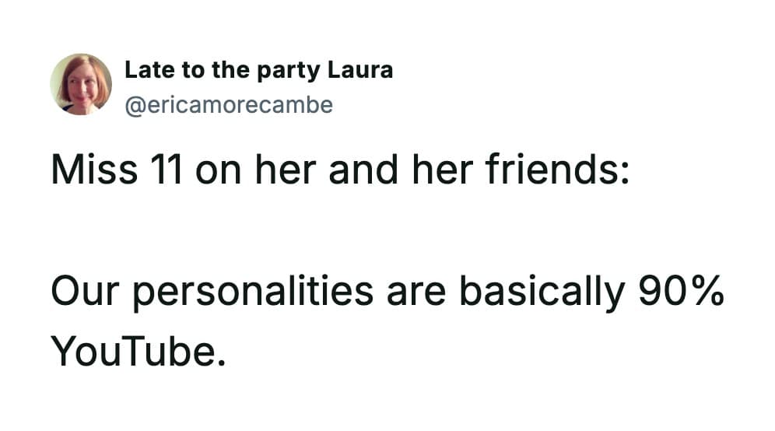
Task: Click the '90%' text in the tweet
Action: point(681,292)
